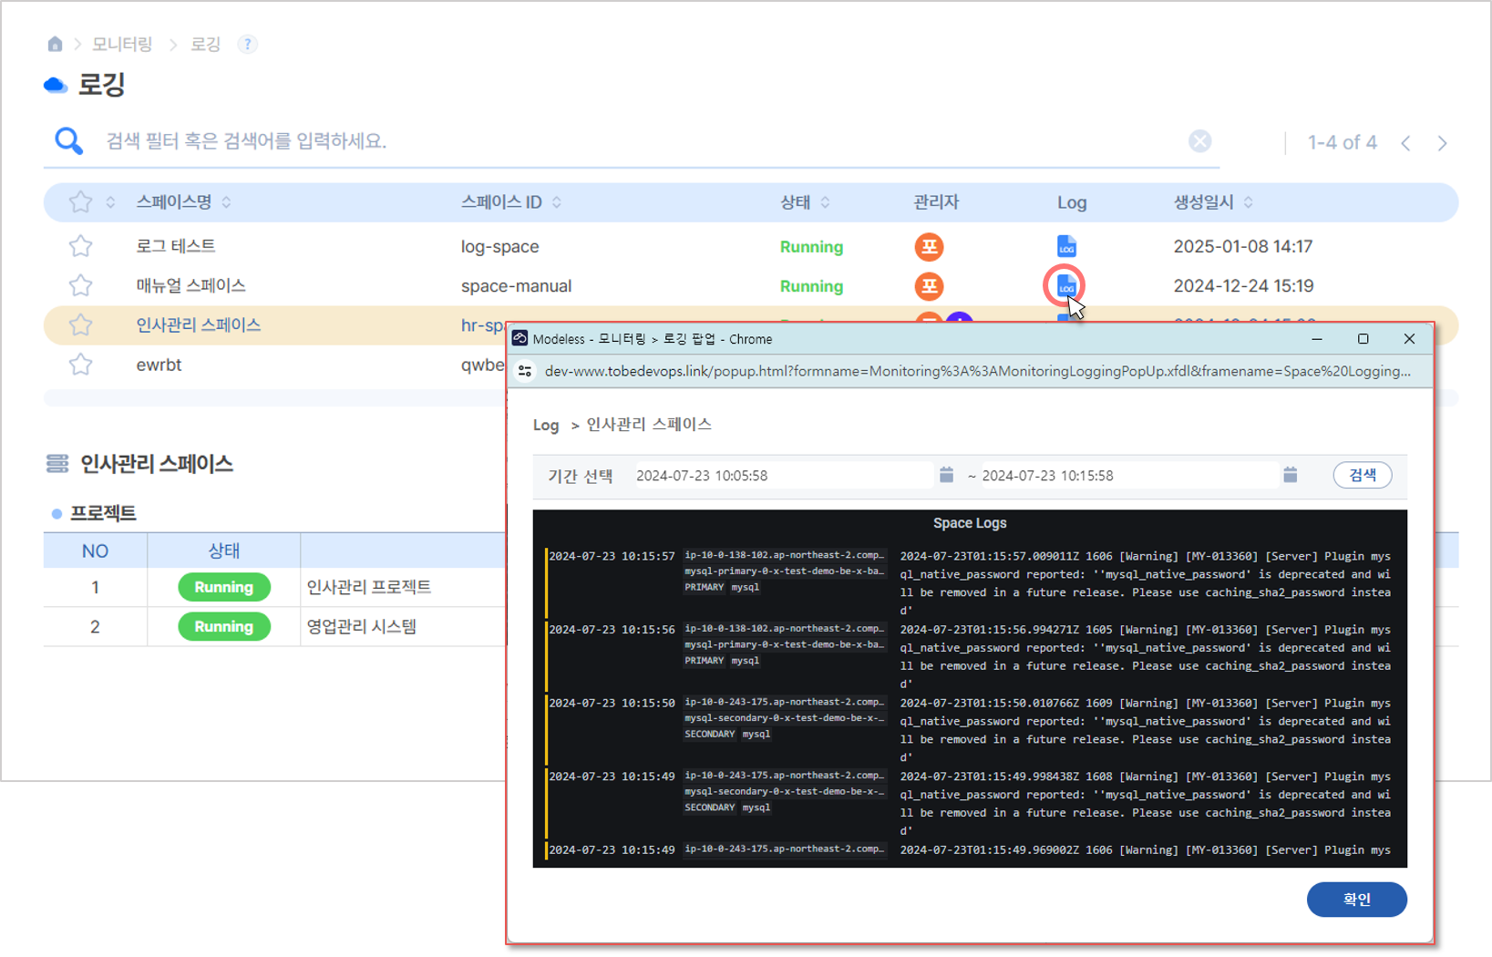This screenshot has width=1492, height=957.
Task: Click space-manual ID cell
Action: [x=517, y=286]
